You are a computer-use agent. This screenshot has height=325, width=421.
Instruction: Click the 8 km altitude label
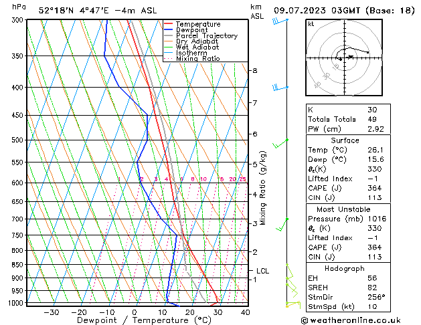(255, 70)
